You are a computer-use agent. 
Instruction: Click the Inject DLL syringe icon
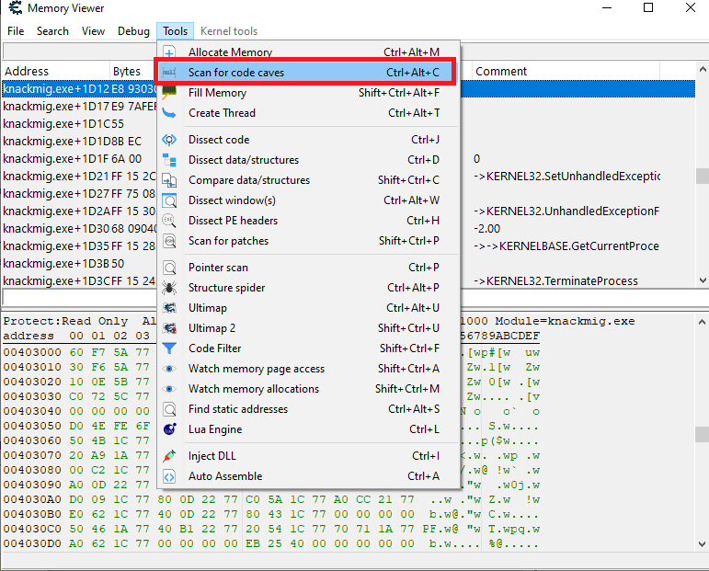pyautogui.click(x=169, y=456)
